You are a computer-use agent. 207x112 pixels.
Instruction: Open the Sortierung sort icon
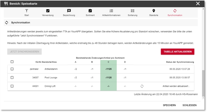[133, 11]
